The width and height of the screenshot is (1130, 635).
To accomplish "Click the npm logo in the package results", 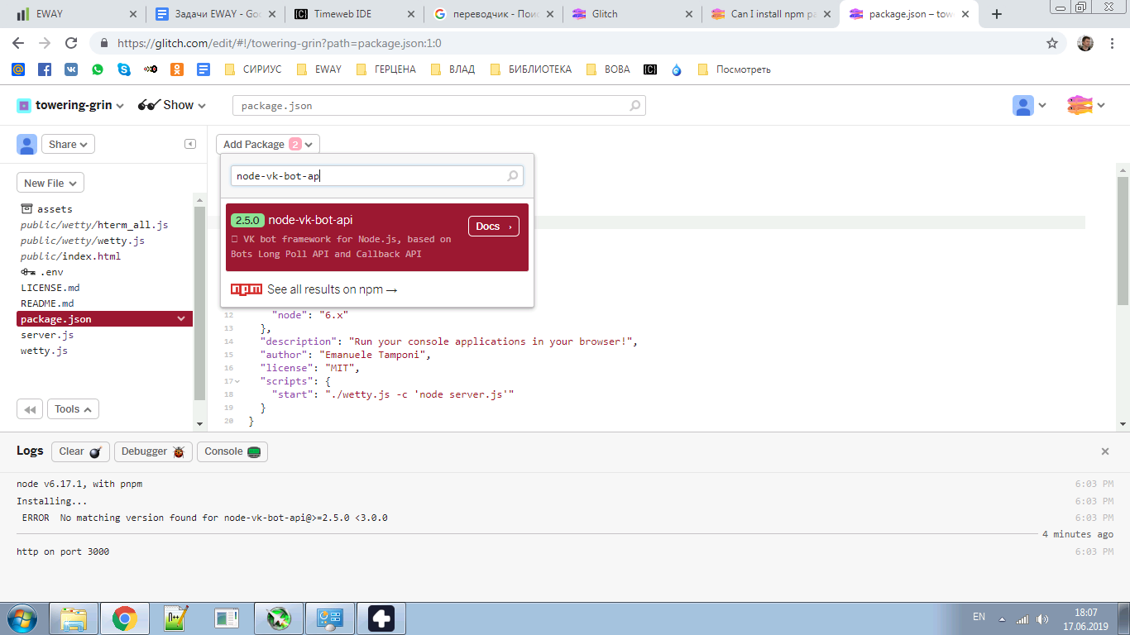I will pyautogui.click(x=247, y=289).
